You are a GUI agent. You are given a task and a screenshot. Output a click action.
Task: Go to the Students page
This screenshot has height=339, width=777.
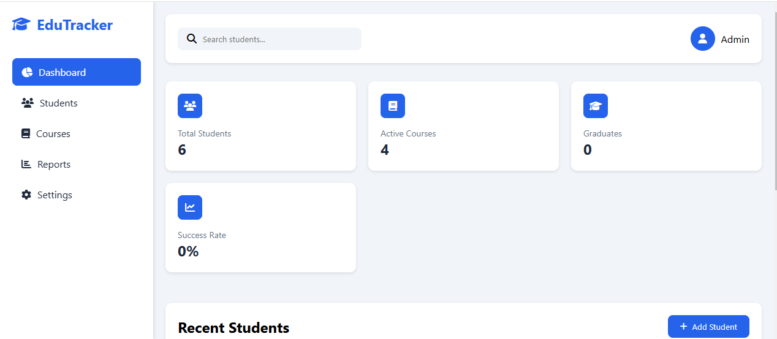(x=59, y=103)
